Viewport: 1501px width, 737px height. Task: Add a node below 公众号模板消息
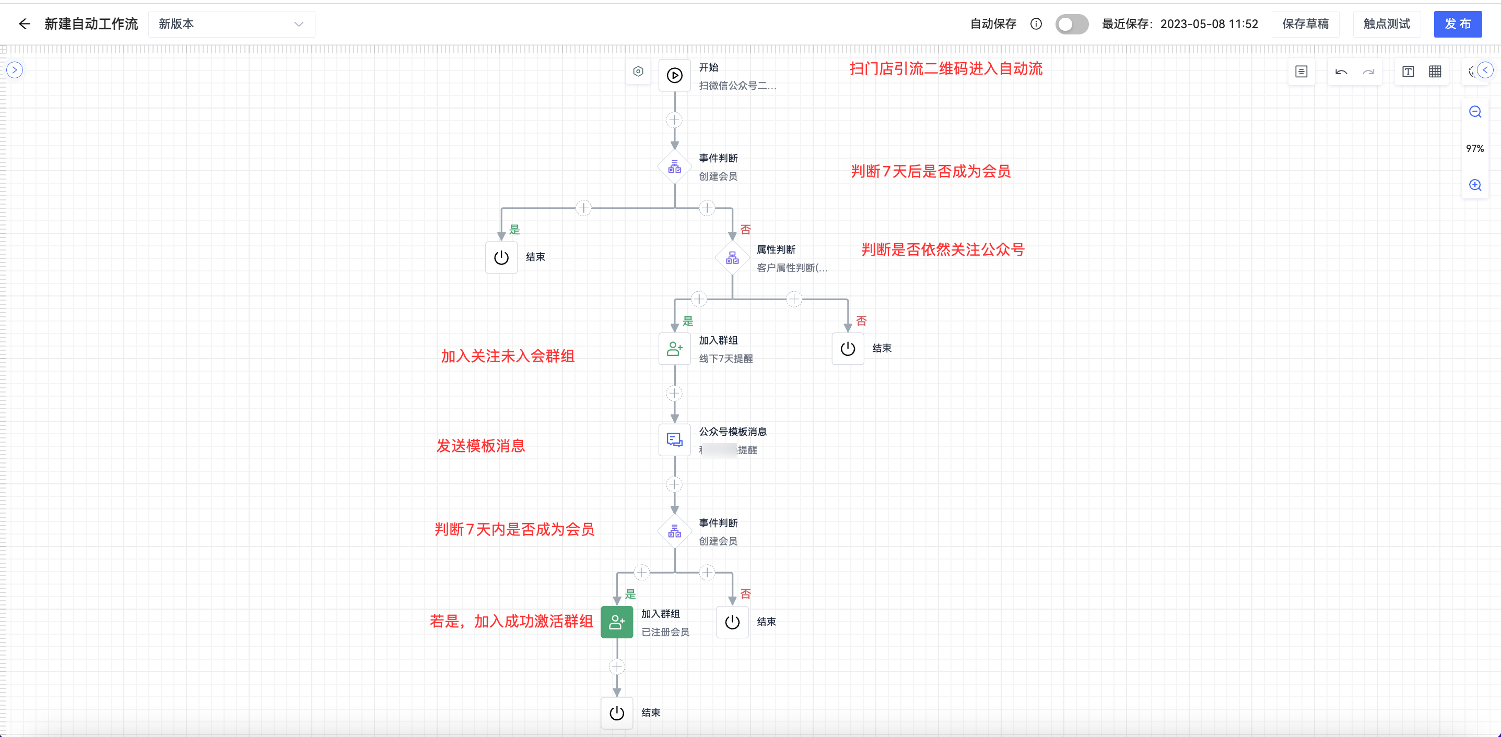(x=674, y=484)
